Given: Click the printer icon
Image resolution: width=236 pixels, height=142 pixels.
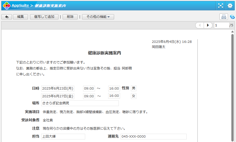Looking at the screenshot, I should click(x=224, y=17).
